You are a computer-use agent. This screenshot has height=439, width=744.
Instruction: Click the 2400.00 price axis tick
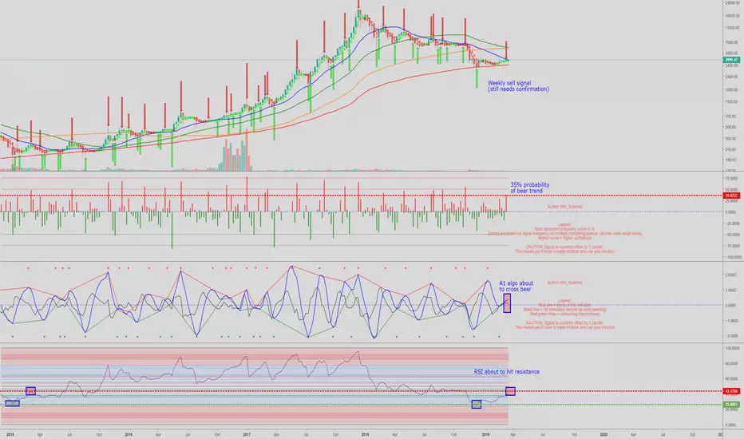pyautogui.click(x=732, y=77)
